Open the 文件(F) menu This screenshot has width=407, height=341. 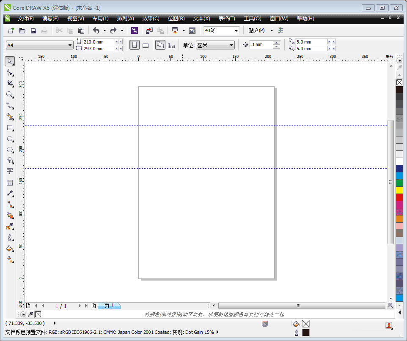(25, 19)
